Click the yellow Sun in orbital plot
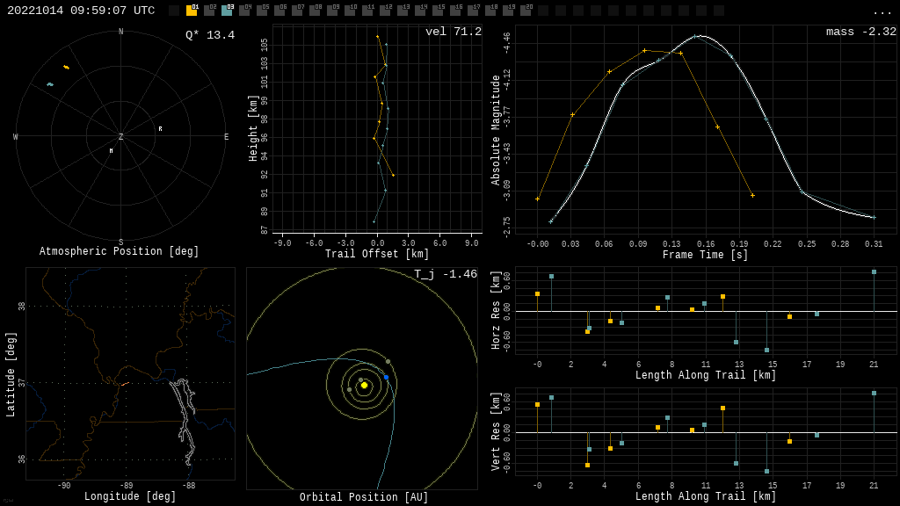The width and height of the screenshot is (900, 506). (364, 385)
